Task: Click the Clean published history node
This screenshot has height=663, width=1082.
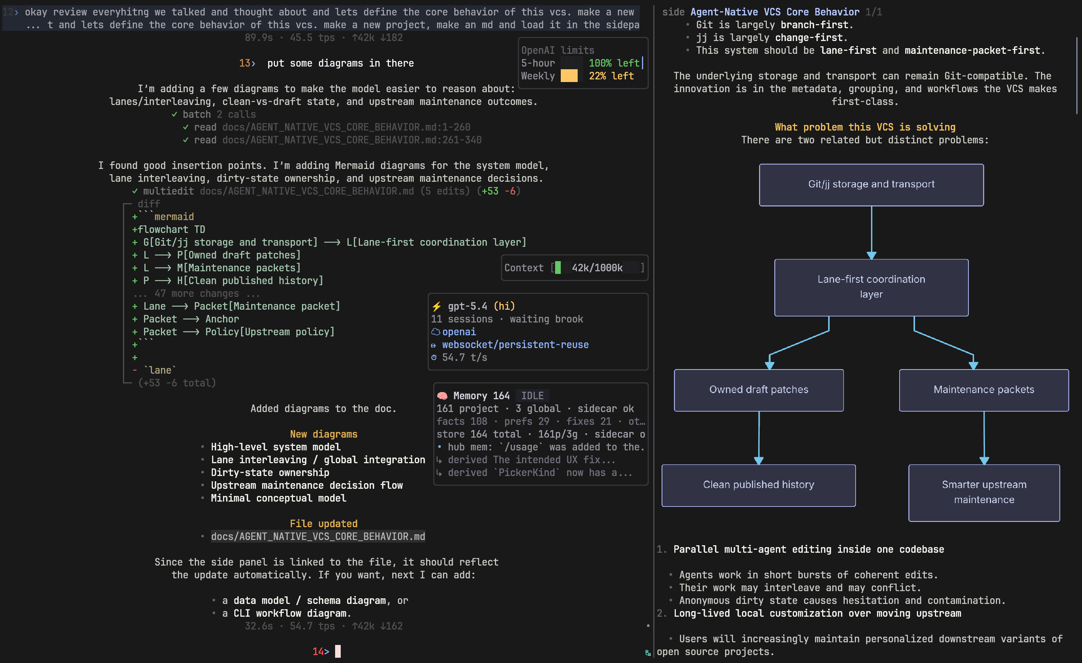Action: click(x=758, y=485)
